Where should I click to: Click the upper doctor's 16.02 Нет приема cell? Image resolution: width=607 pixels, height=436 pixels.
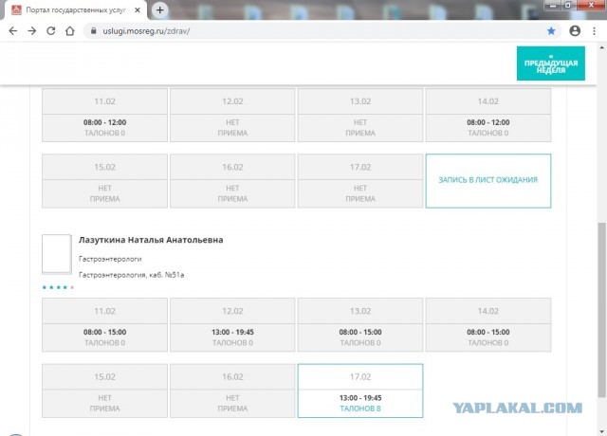(232, 181)
